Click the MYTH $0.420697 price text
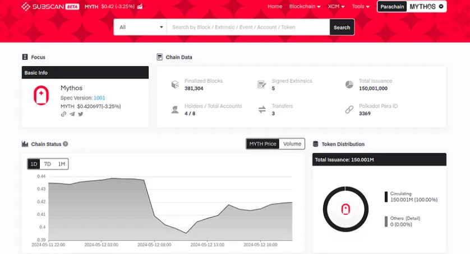Viewport: 470px width, 254px height. 90,106
